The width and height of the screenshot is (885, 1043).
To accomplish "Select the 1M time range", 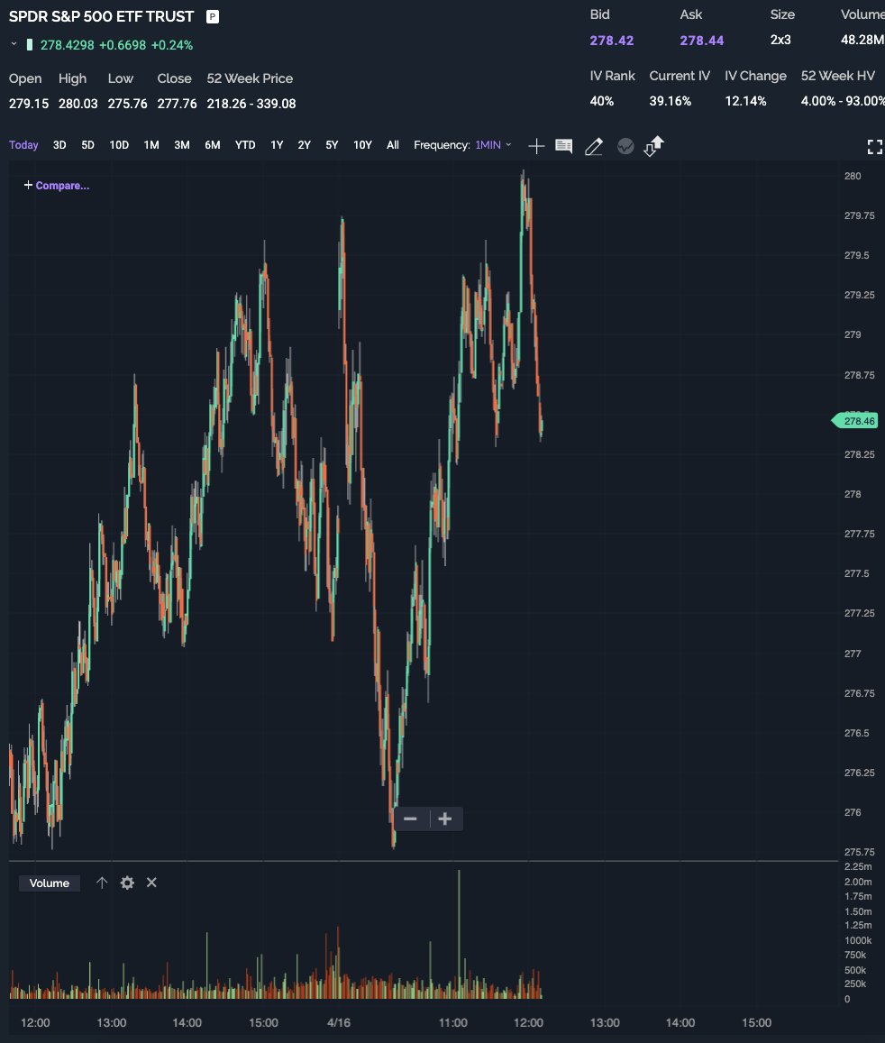I will coord(151,145).
